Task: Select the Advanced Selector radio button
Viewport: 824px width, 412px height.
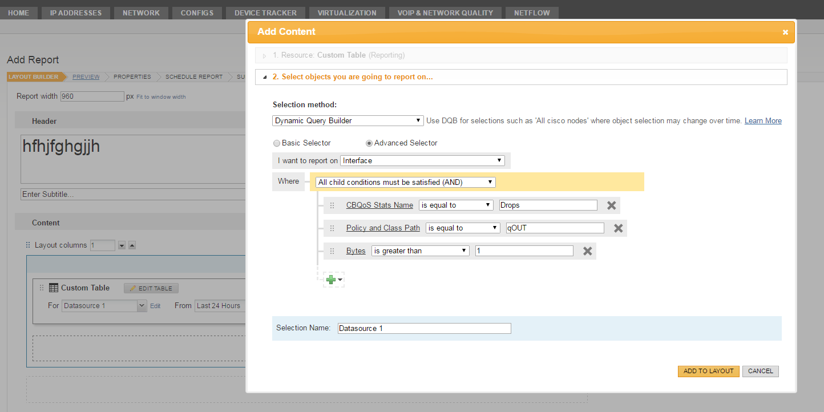Action: pos(369,143)
